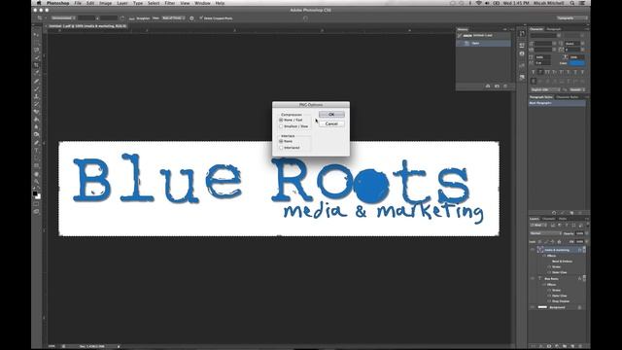This screenshot has height=350, width=622.
Task: Hide the Background layer
Action: point(533,307)
